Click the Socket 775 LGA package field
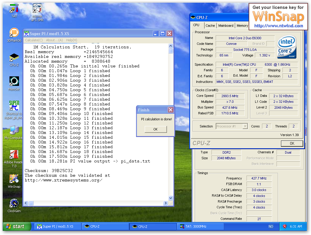Viewport: 311px width, 235px height. (245, 50)
